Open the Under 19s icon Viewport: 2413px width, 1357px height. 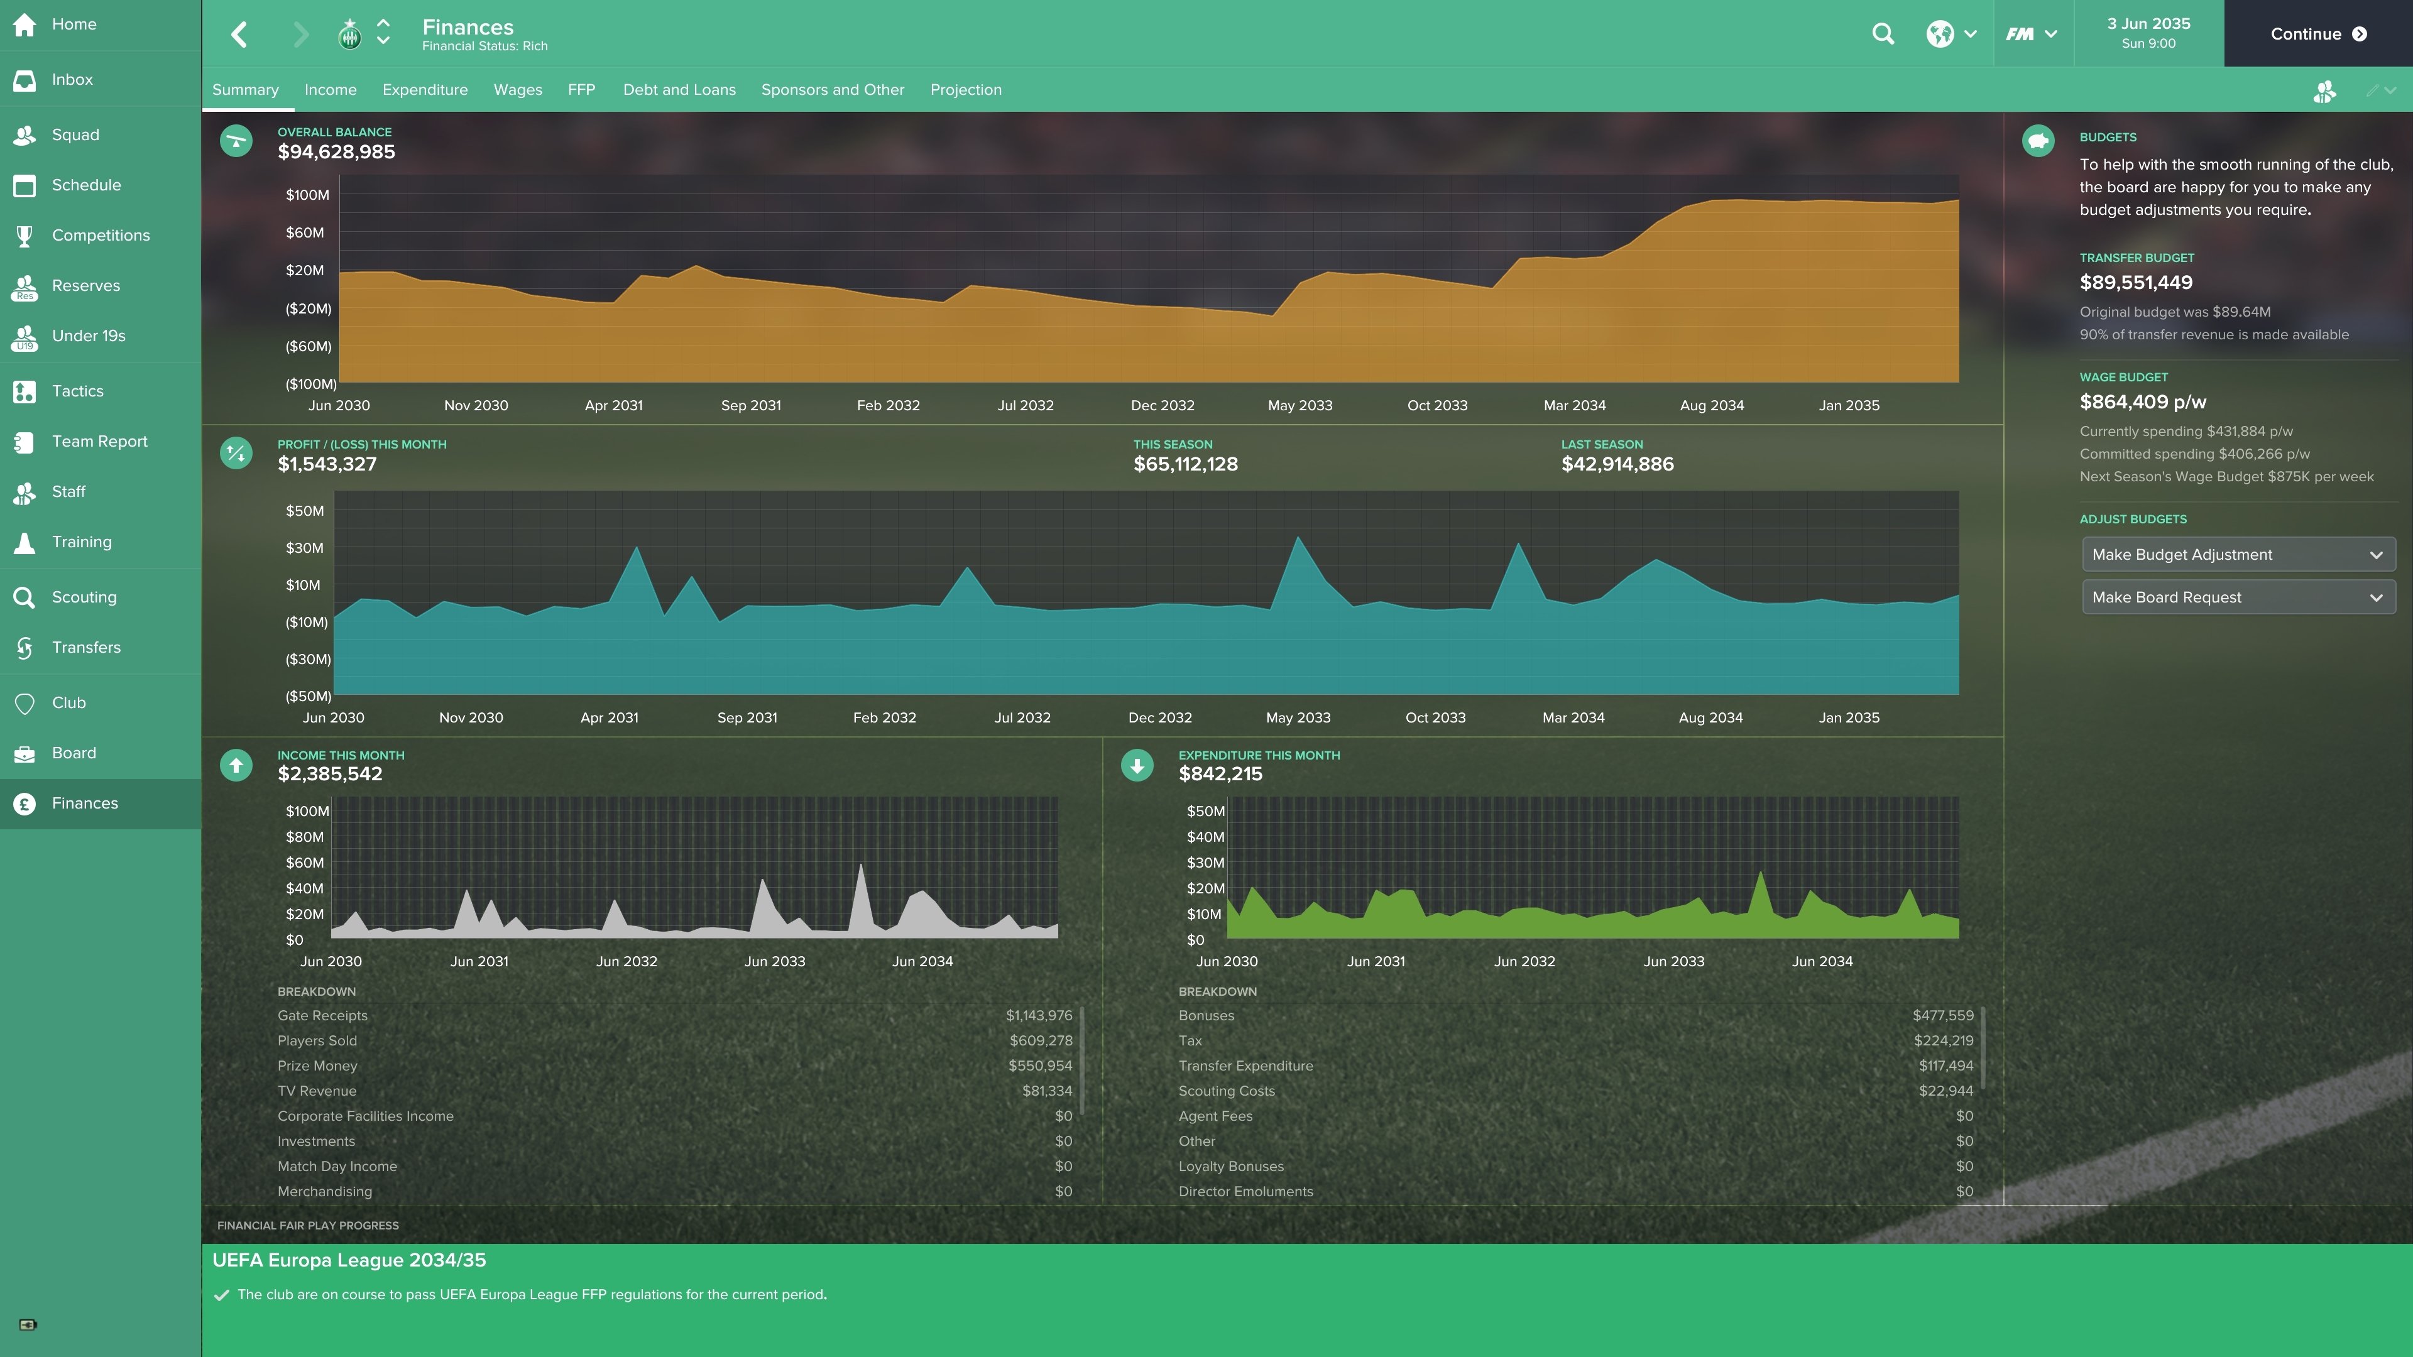[x=25, y=337]
